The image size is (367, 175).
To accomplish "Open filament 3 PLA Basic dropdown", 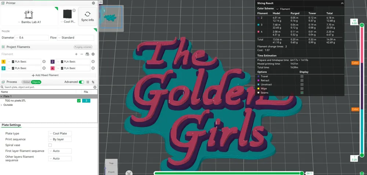I will (24, 68).
